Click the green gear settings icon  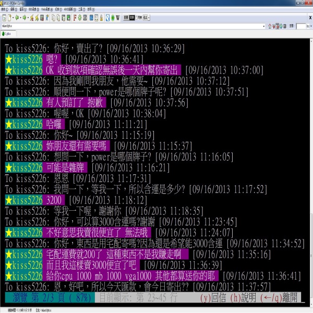point(112,18)
